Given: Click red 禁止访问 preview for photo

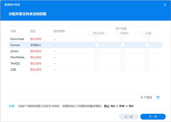Looking at the screenshot, I should 36,51.
